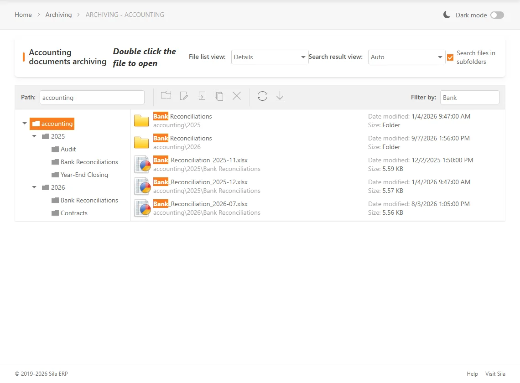The height and width of the screenshot is (383, 520).
Task: Select Bank Reconciliations under 2026 in tree
Action: pos(89,200)
